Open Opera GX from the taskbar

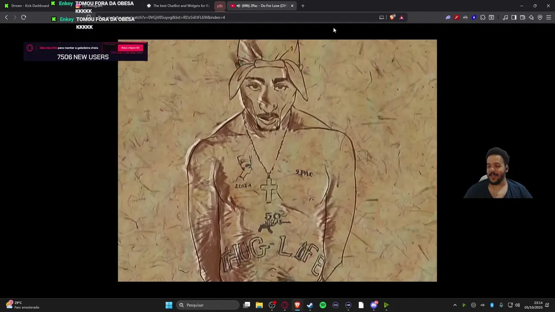285,305
